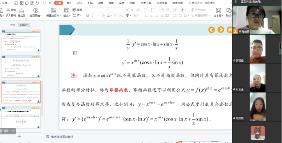Screen dimensions: 282x143
Task: Switch to the 大纲 (Outline) pane tab
Action: (x=12, y=25)
